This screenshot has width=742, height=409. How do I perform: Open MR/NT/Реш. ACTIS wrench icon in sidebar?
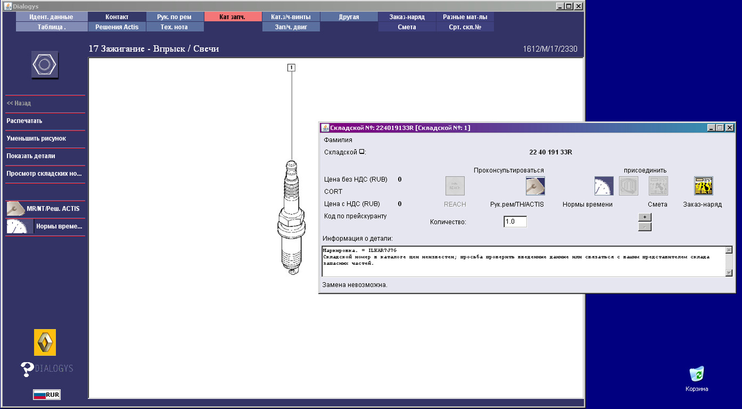(15, 208)
